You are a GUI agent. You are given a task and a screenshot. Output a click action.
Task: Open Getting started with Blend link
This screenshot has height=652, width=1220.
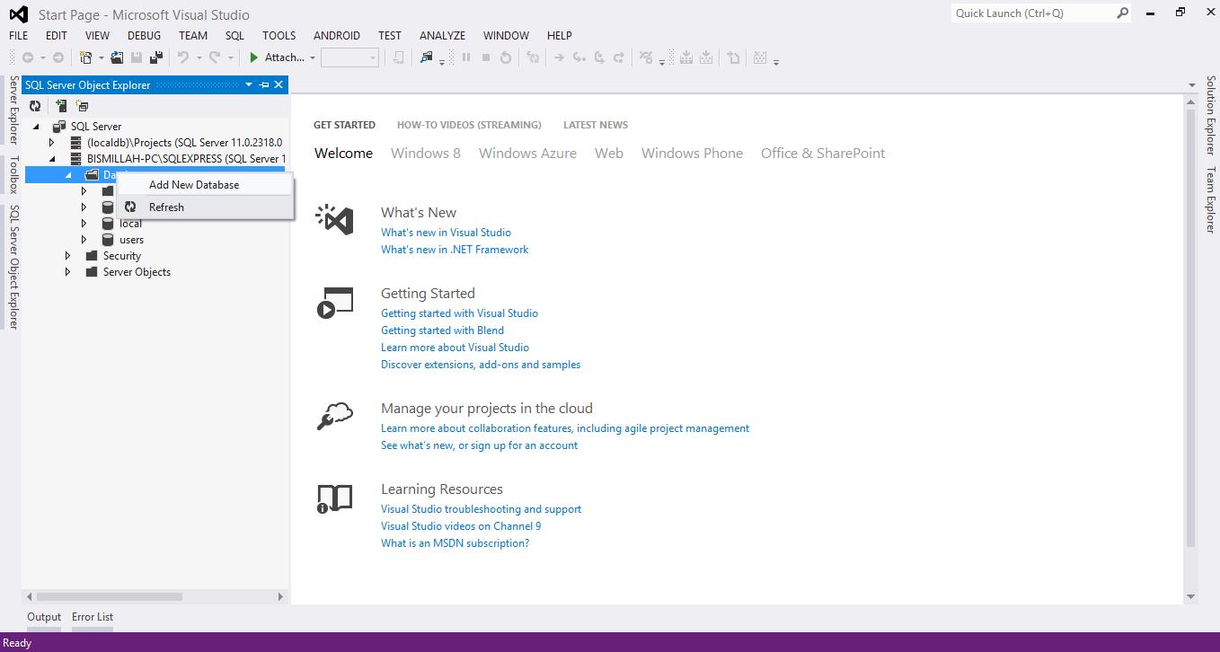tap(442, 330)
